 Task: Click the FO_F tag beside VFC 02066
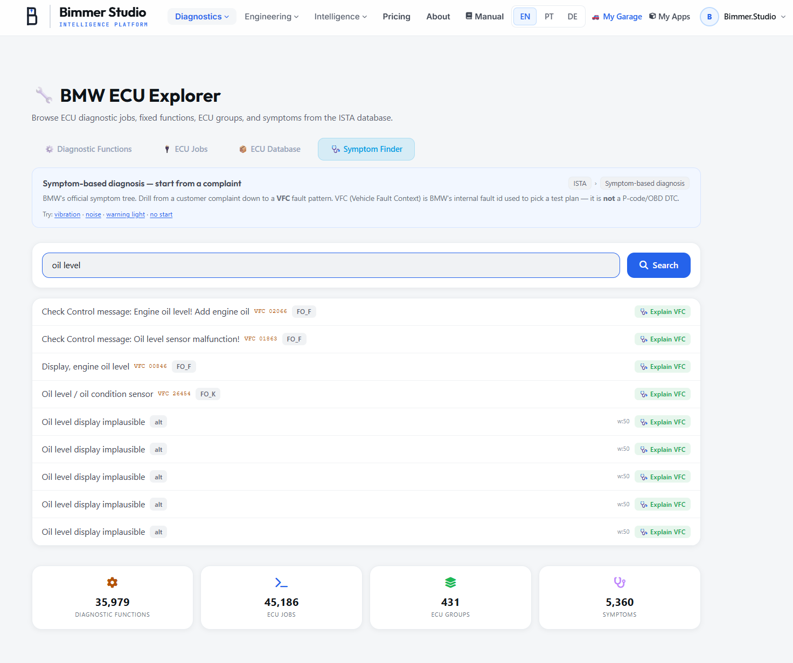(304, 312)
